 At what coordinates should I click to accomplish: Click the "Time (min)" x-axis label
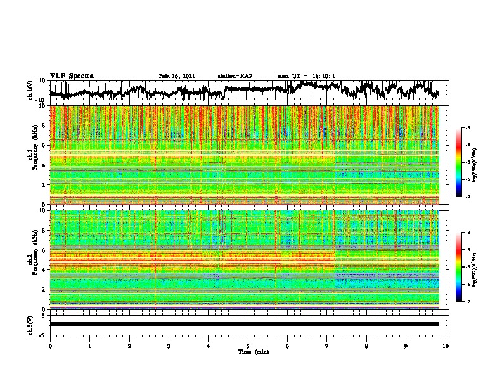[x=254, y=352]
